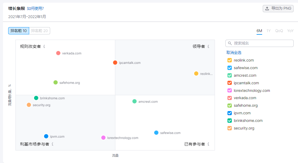
Task: Select the security.org dot in the chart
Action: click(x=29, y=105)
